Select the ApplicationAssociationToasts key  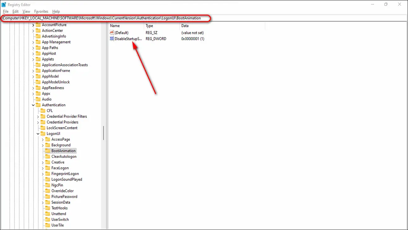pyautogui.click(x=65, y=65)
